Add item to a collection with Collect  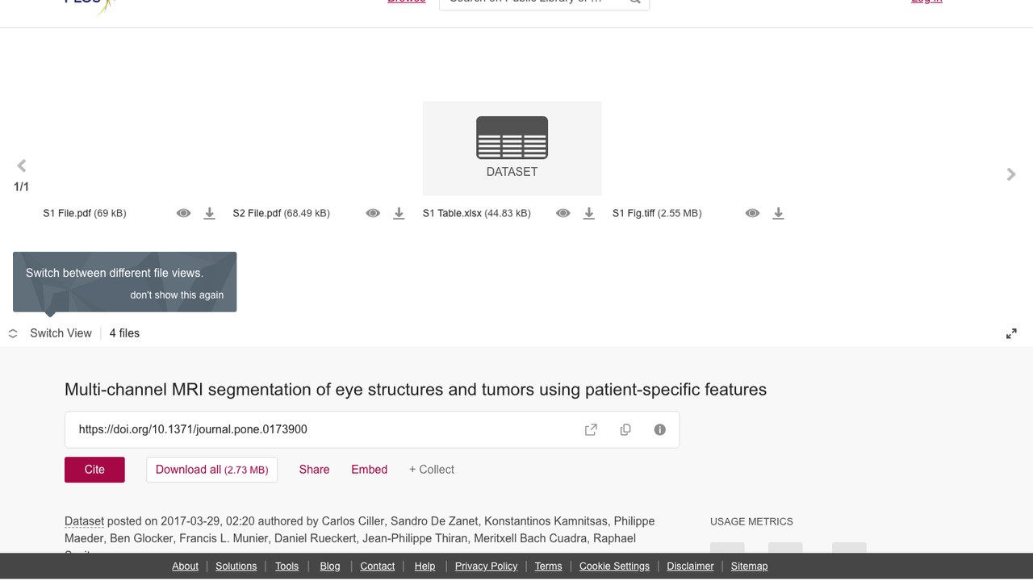[432, 470]
